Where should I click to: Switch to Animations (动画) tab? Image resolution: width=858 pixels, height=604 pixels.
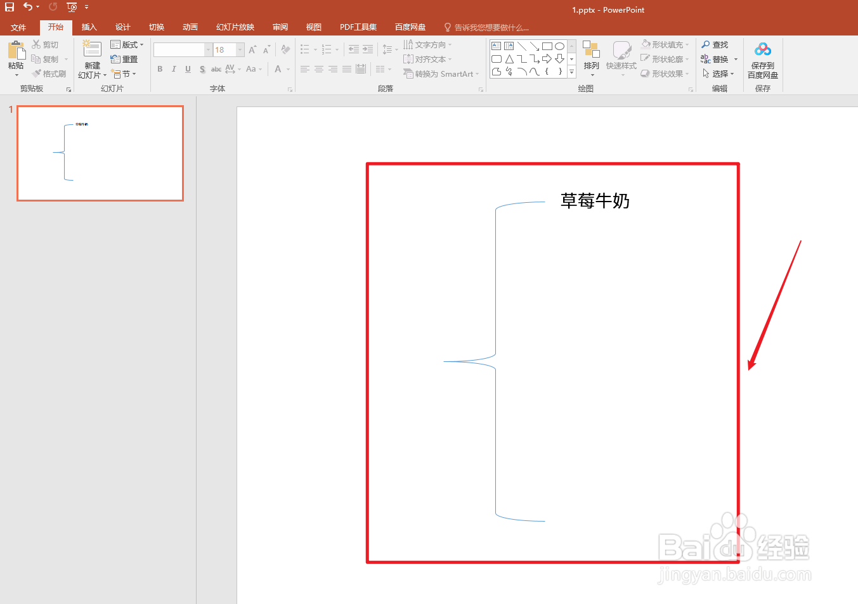pyautogui.click(x=190, y=27)
